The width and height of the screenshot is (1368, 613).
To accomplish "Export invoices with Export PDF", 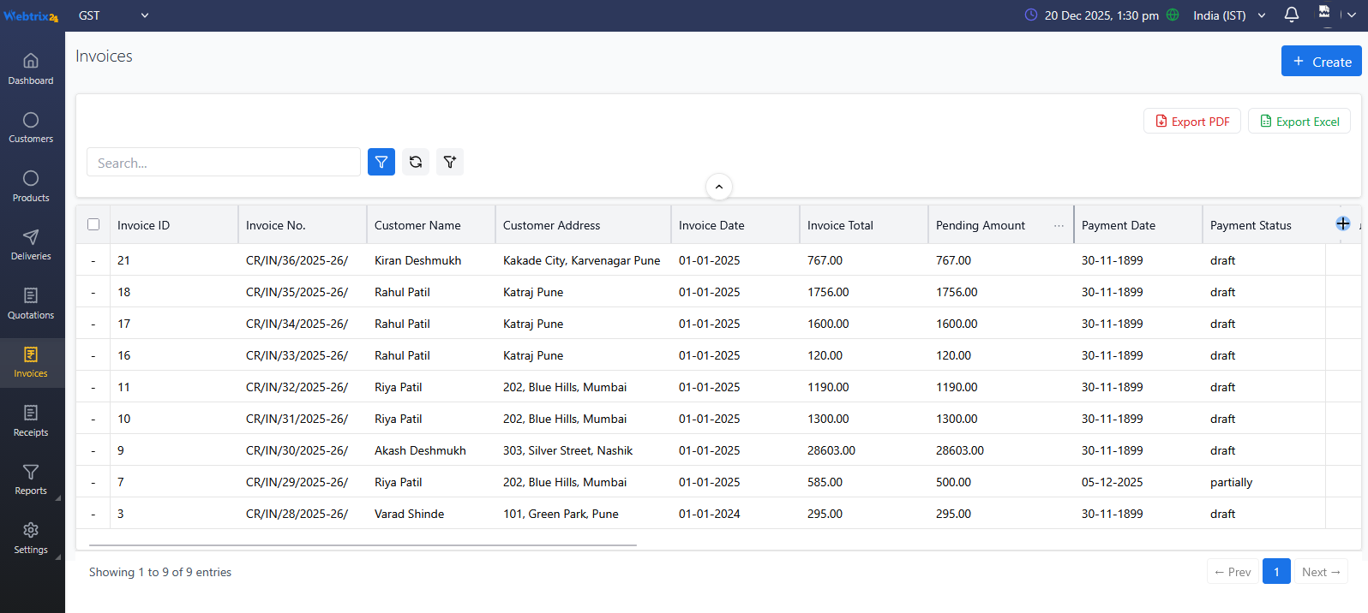I will click(1191, 122).
